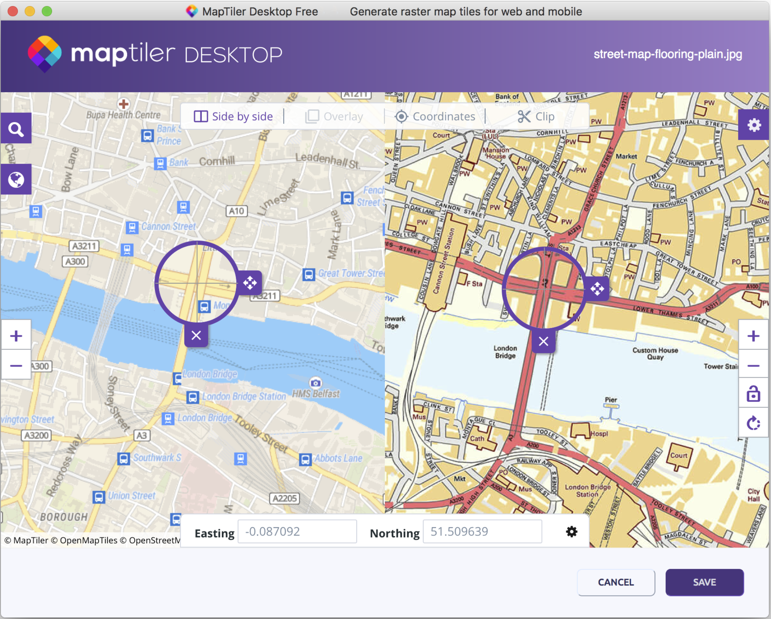Delete the left map control point

tap(196, 335)
